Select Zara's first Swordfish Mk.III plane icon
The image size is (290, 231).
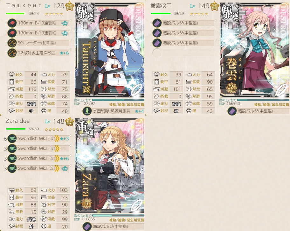(x=12, y=139)
